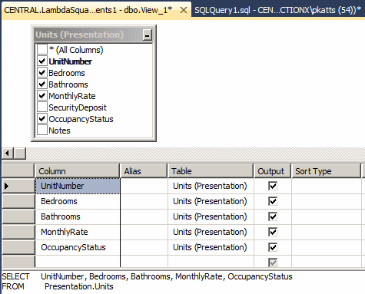
Task: Select the Bedrooms grid row header
Action: [18, 201]
